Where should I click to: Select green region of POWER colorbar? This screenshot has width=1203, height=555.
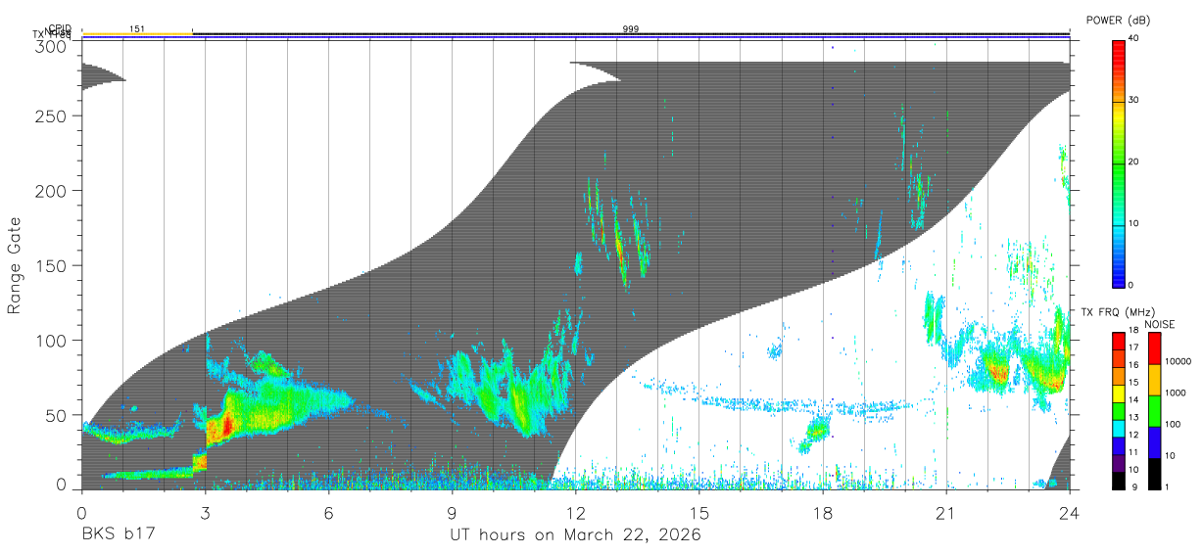tap(1118, 162)
